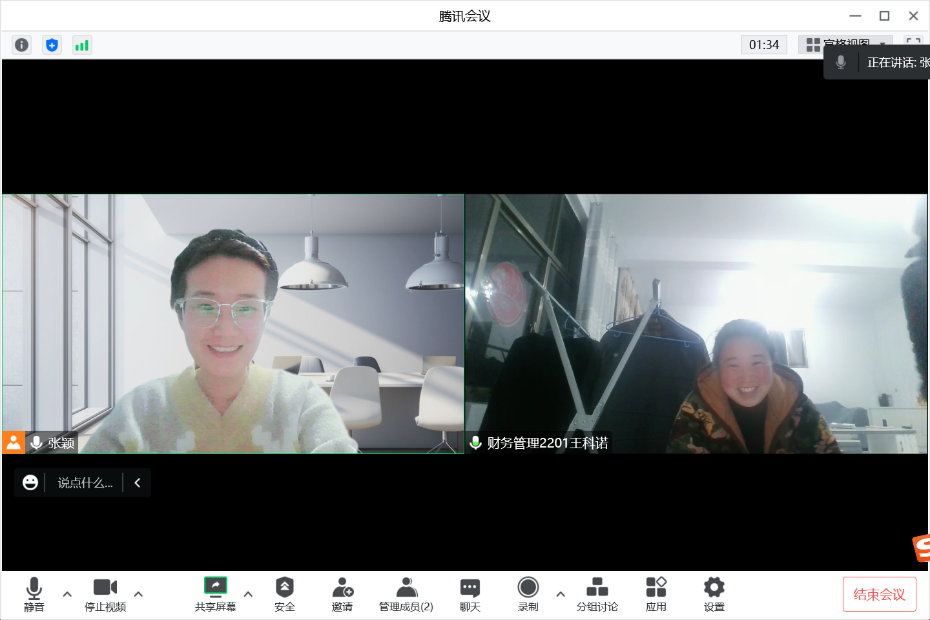Click the orange host avatar icon
Viewport: 930px width, 620px height.
point(14,442)
